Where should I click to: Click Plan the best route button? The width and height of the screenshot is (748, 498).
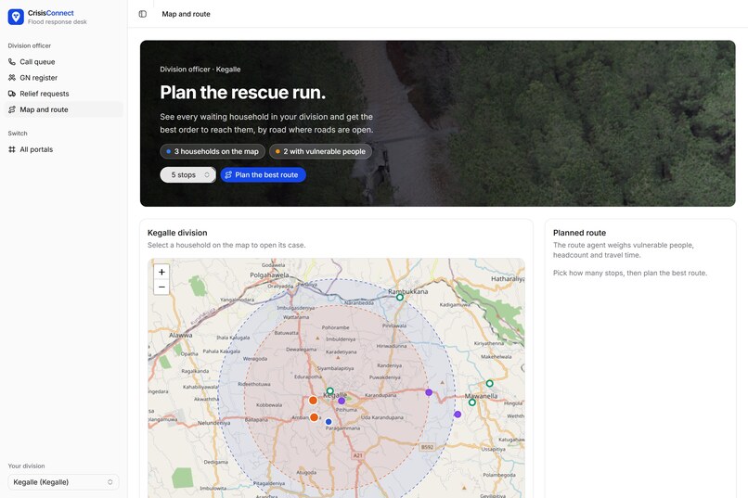pyautogui.click(x=263, y=175)
